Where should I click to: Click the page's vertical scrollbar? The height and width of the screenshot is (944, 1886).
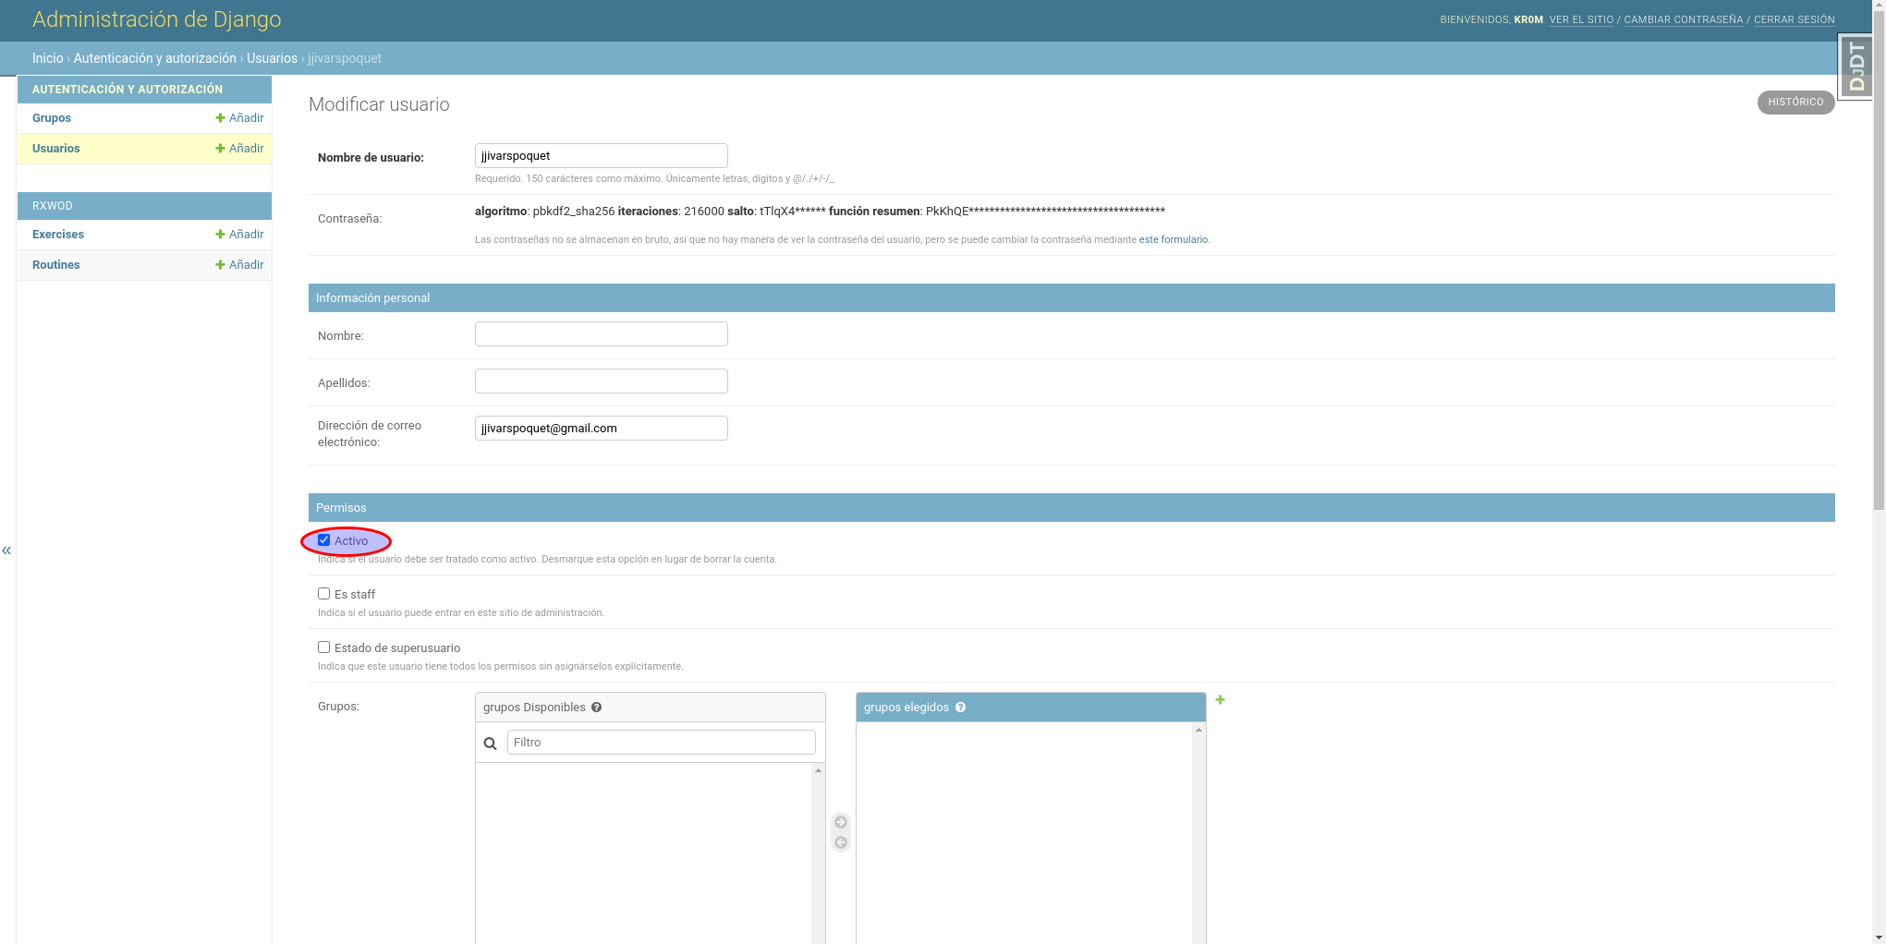pos(1879,277)
